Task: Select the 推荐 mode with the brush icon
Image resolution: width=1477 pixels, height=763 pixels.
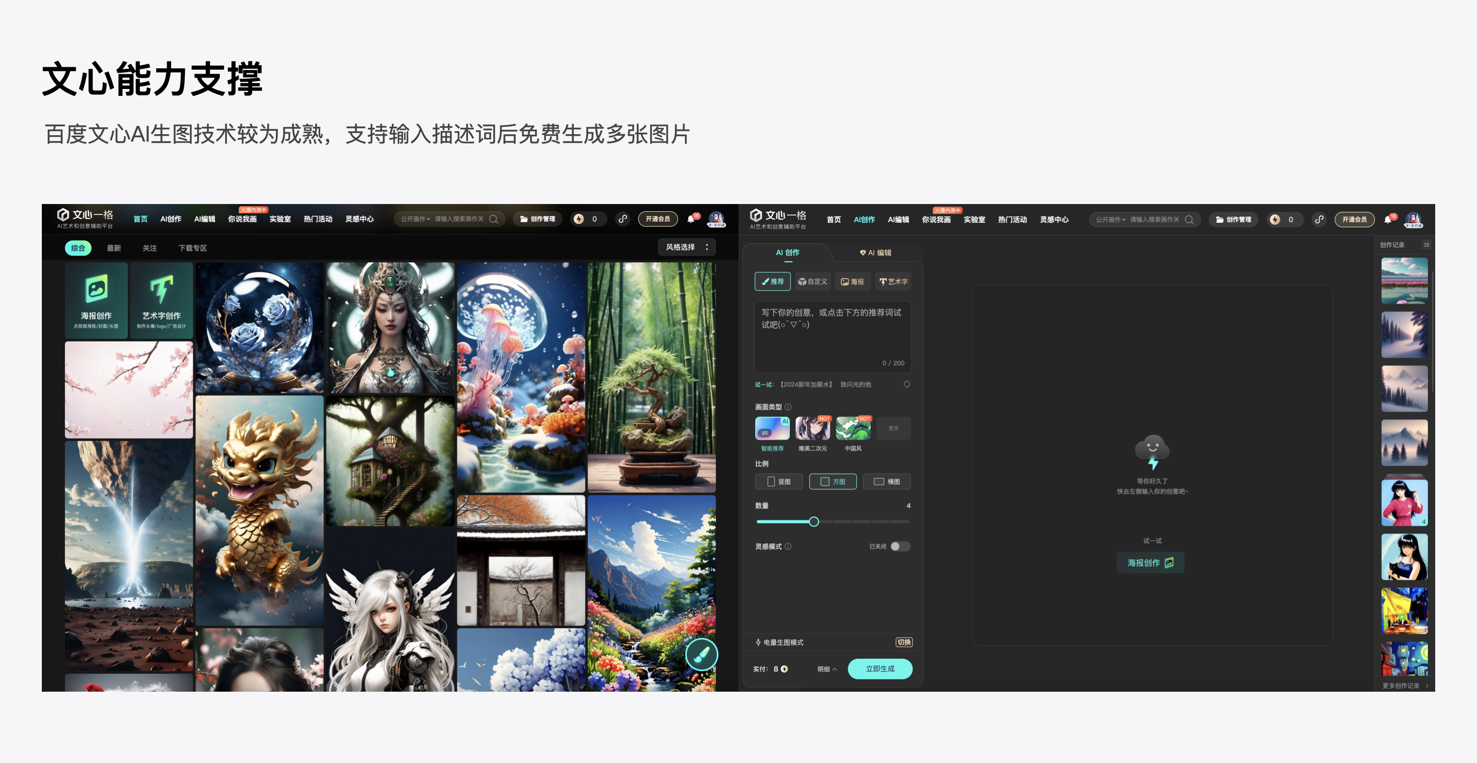Action: pyautogui.click(x=772, y=282)
